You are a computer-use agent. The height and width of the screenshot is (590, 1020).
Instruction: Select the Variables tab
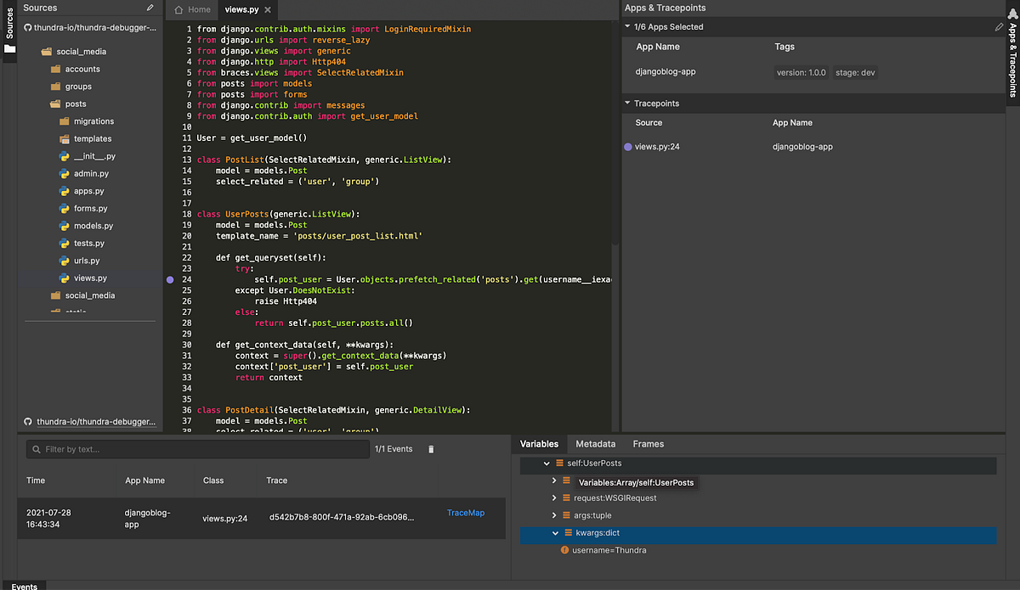[539, 444]
